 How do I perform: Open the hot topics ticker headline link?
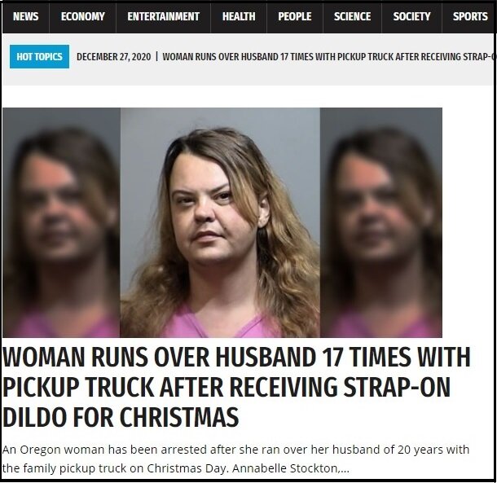[x=328, y=57]
